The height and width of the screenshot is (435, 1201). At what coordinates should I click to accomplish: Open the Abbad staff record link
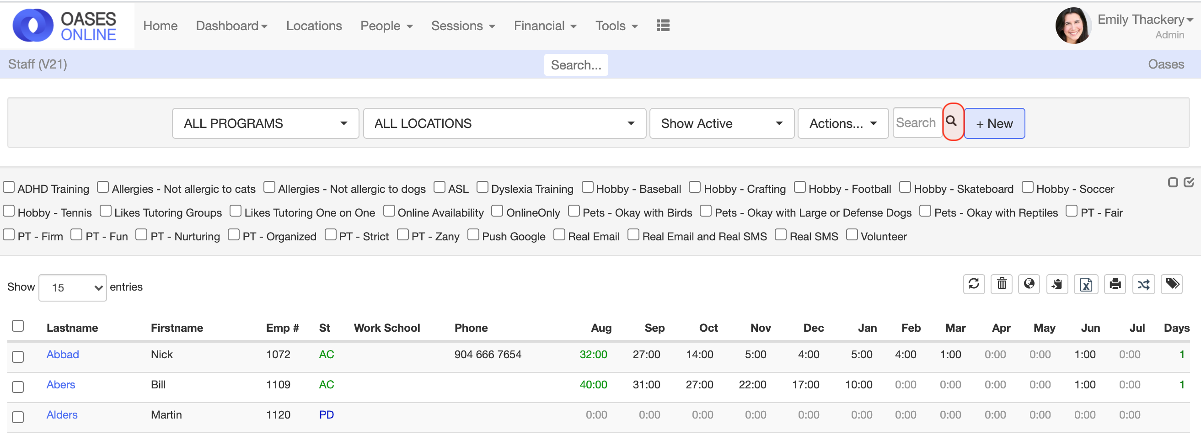point(63,355)
